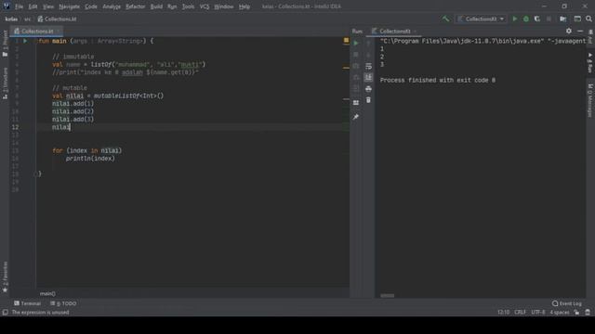595x334 pixels.
Task: Click the println(index) code line
Action: tap(90, 159)
